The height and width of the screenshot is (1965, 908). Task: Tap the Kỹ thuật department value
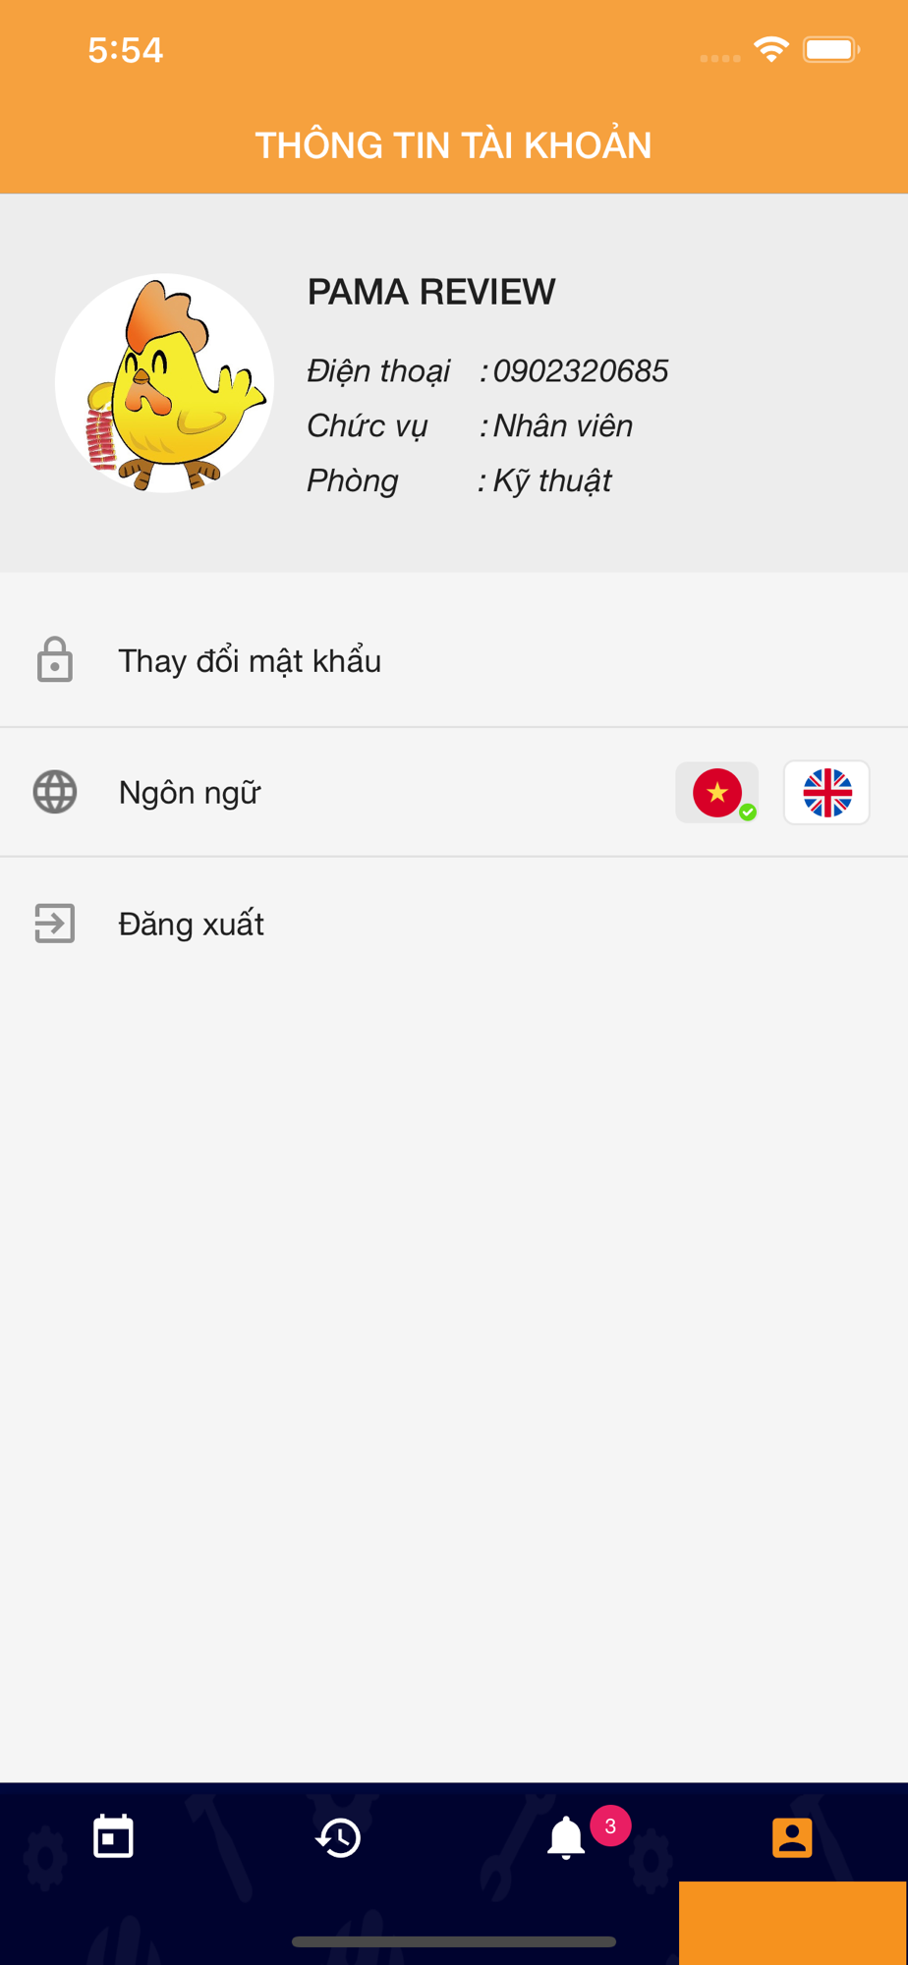tap(552, 481)
